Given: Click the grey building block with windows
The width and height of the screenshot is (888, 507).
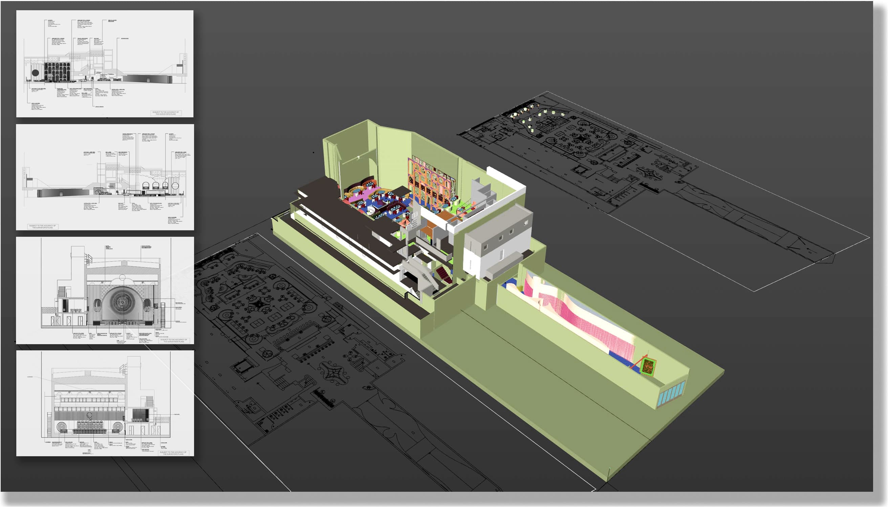Looking at the screenshot, I should [498, 240].
